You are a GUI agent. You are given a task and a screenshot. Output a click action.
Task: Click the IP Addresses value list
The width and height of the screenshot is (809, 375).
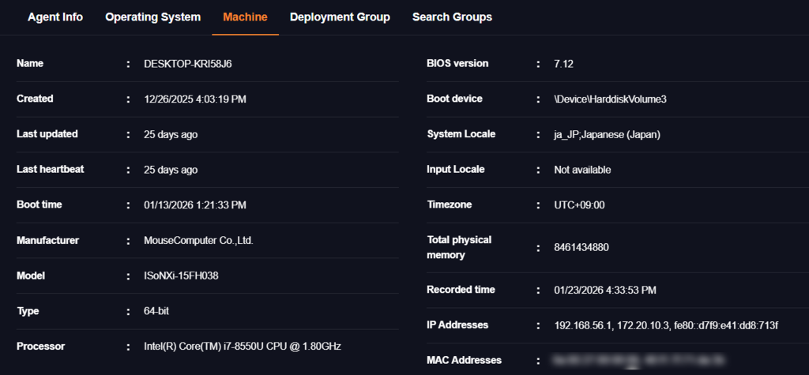click(x=666, y=325)
